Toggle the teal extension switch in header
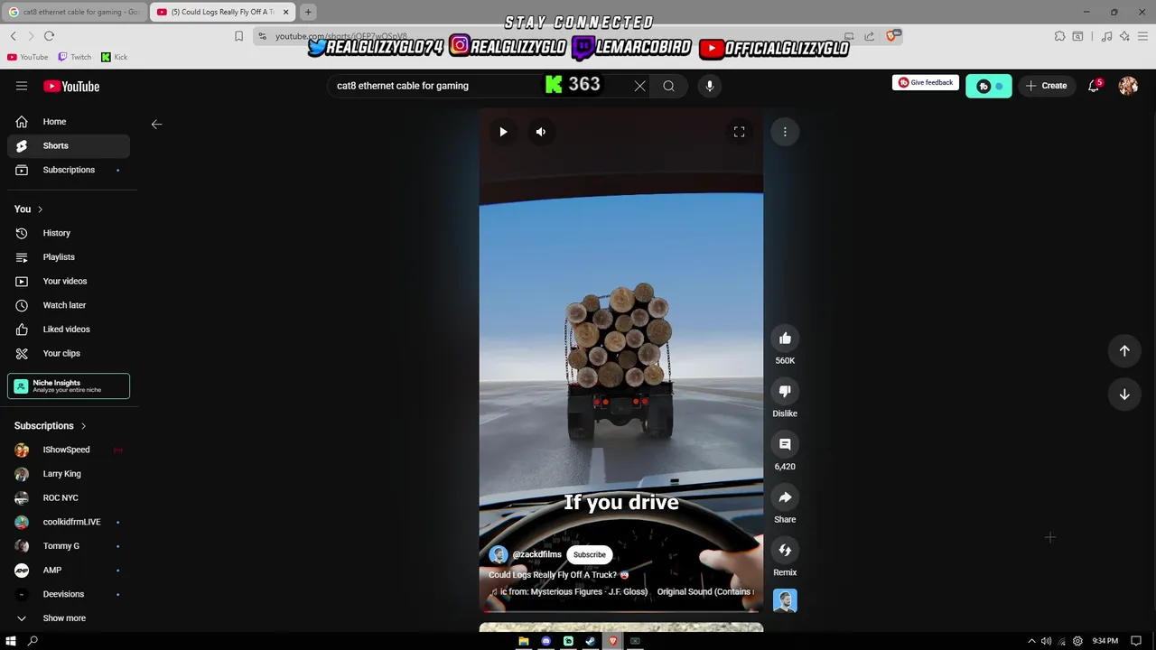This screenshot has width=1156, height=650. [x=989, y=86]
